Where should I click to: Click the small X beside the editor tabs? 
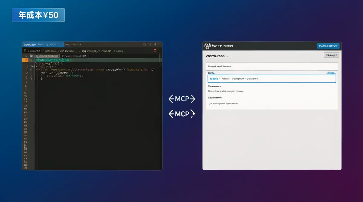pos(26,56)
